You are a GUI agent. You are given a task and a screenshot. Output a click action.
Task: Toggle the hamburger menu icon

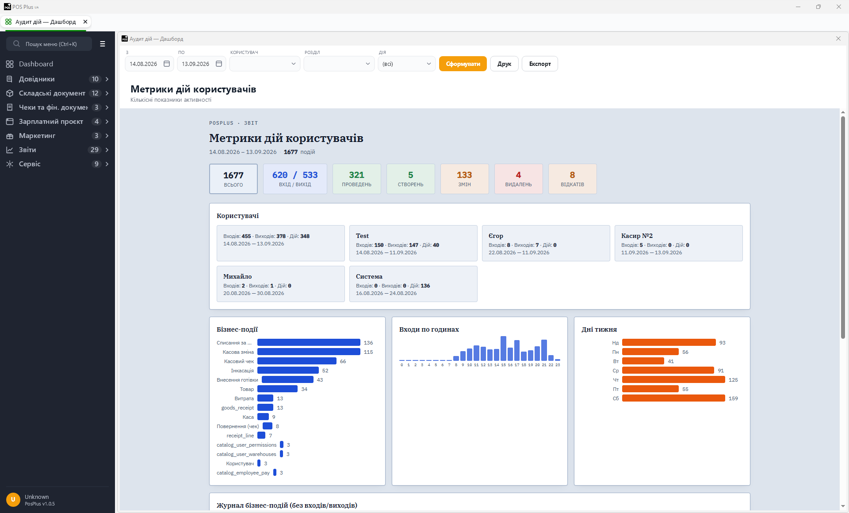103,44
